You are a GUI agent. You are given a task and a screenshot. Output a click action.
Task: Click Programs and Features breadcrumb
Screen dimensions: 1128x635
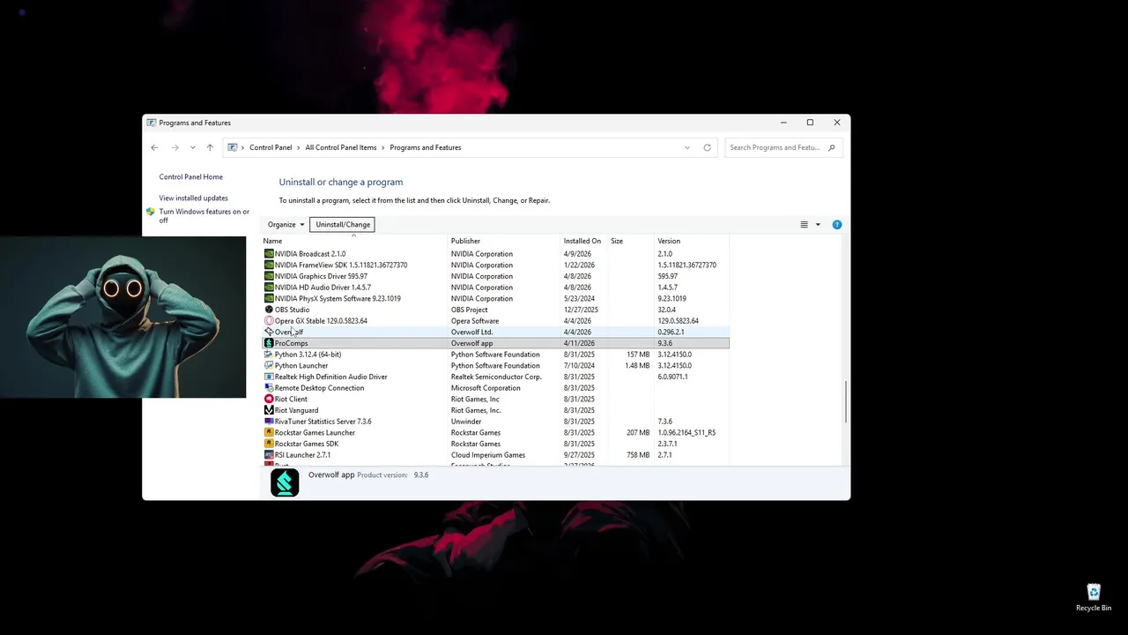coord(426,147)
